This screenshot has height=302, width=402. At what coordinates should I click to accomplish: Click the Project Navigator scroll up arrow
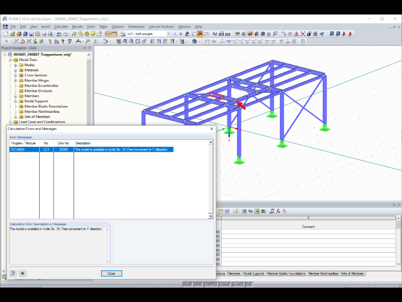(x=89, y=55)
